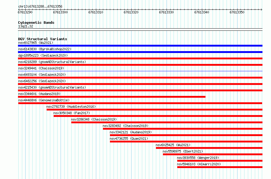Click the 13q21.32 cytogenetic band label

[x=26, y=26]
